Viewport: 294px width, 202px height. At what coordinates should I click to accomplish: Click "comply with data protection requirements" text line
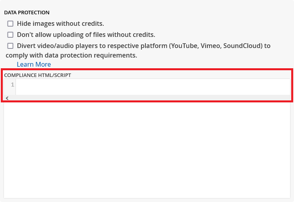click(72, 56)
